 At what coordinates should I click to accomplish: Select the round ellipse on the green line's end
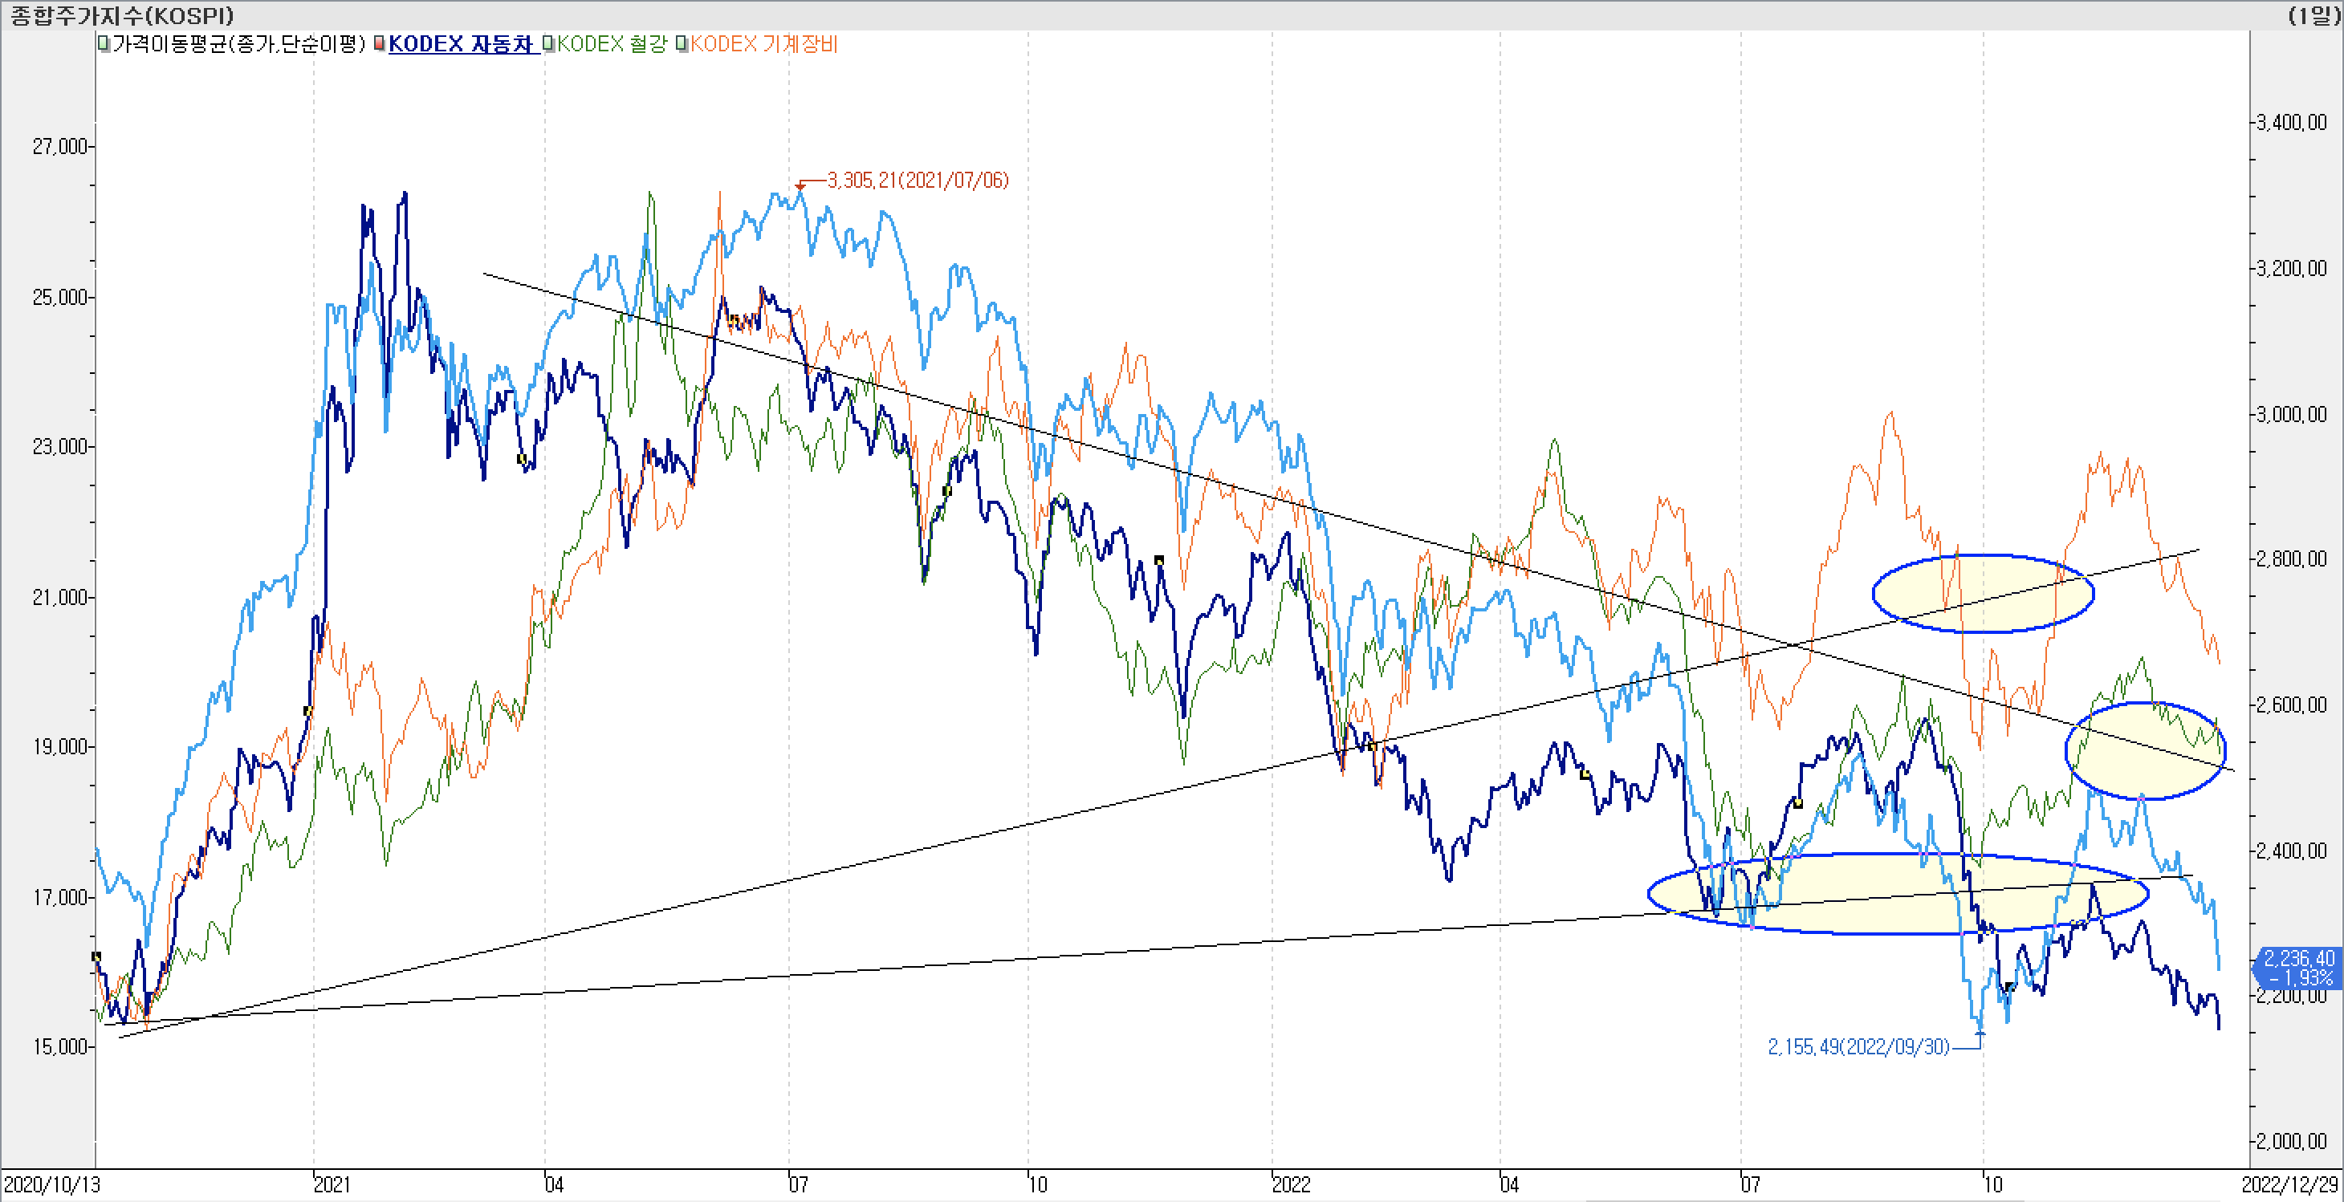tap(2145, 751)
